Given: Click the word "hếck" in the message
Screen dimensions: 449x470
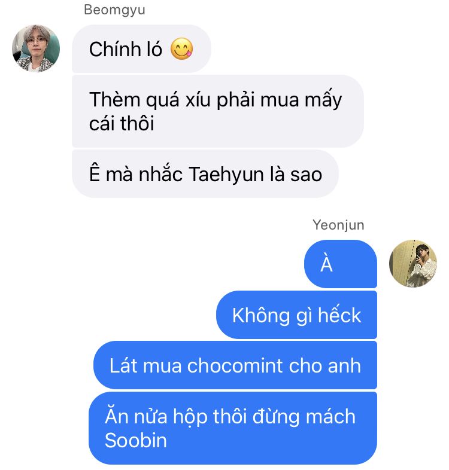Looking at the screenshot, I should [x=339, y=314].
